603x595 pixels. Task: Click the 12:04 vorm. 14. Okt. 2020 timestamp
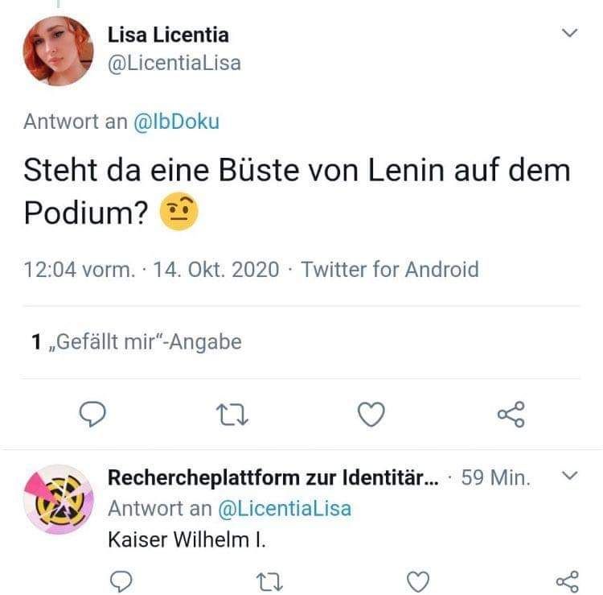click(x=151, y=269)
